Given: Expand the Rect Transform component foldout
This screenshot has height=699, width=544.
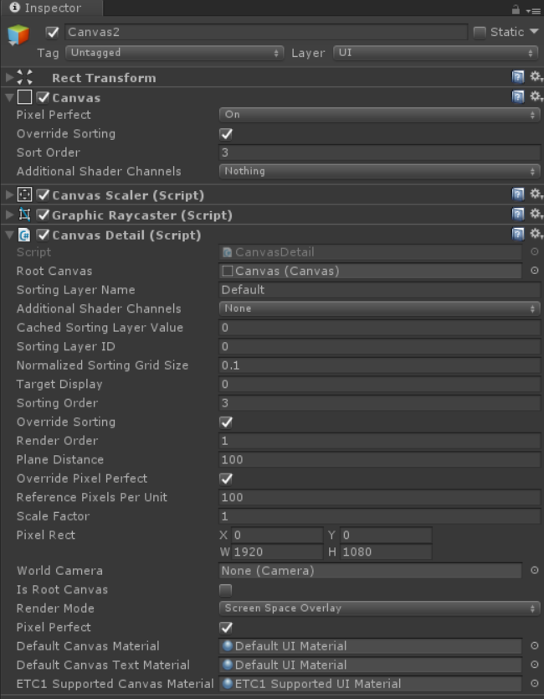Looking at the screenshot, I should pyautogui.click(x=9, y=78).
